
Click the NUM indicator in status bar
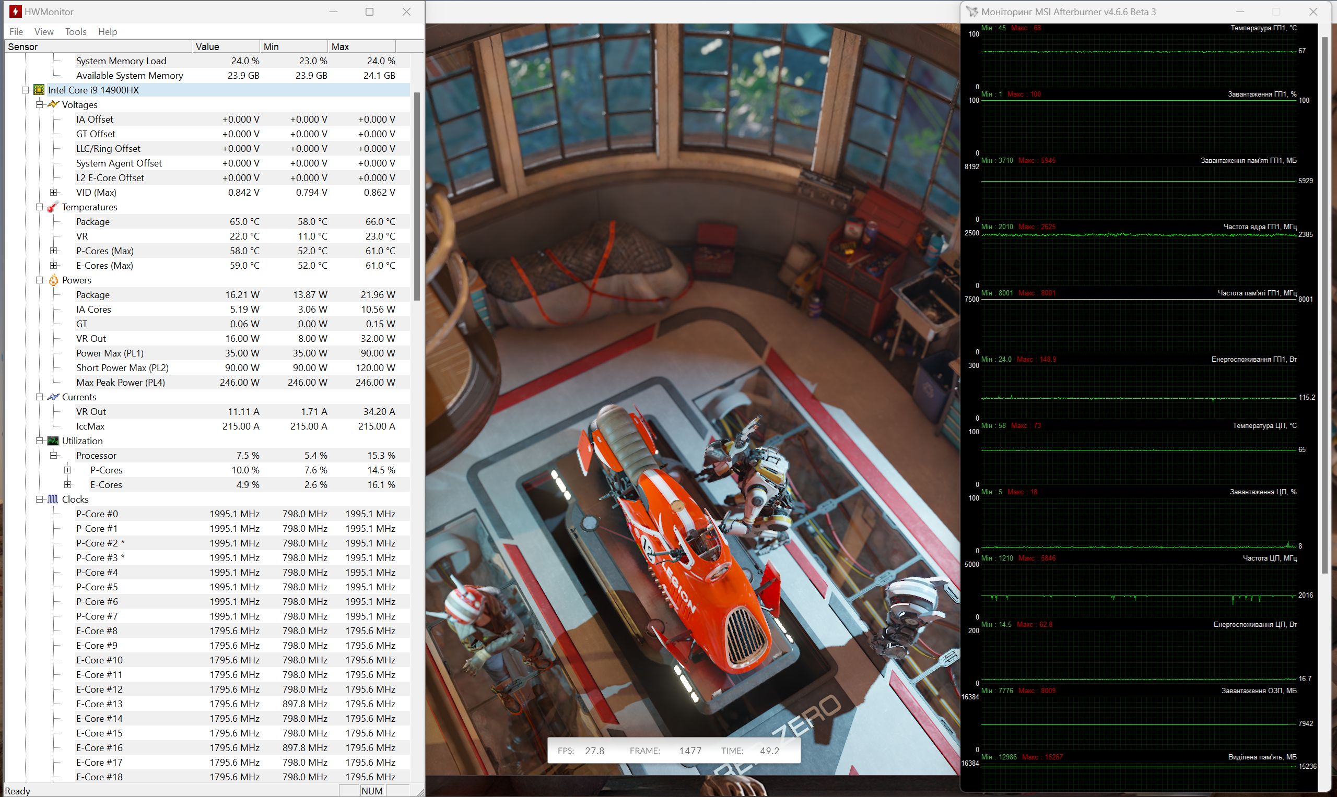pyautogui.click(x=372, y=791)
